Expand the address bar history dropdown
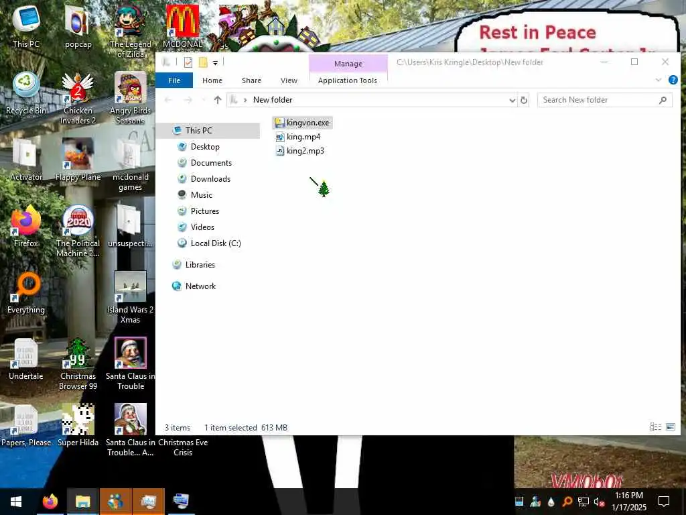The image size is (686, 515). [x=512, y=101]
